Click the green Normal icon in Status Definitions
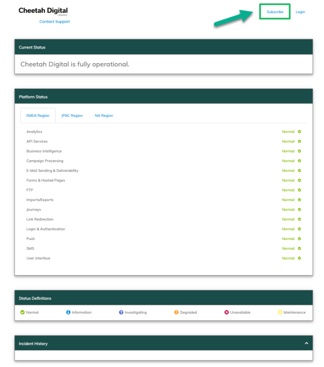 pos(23,312)
